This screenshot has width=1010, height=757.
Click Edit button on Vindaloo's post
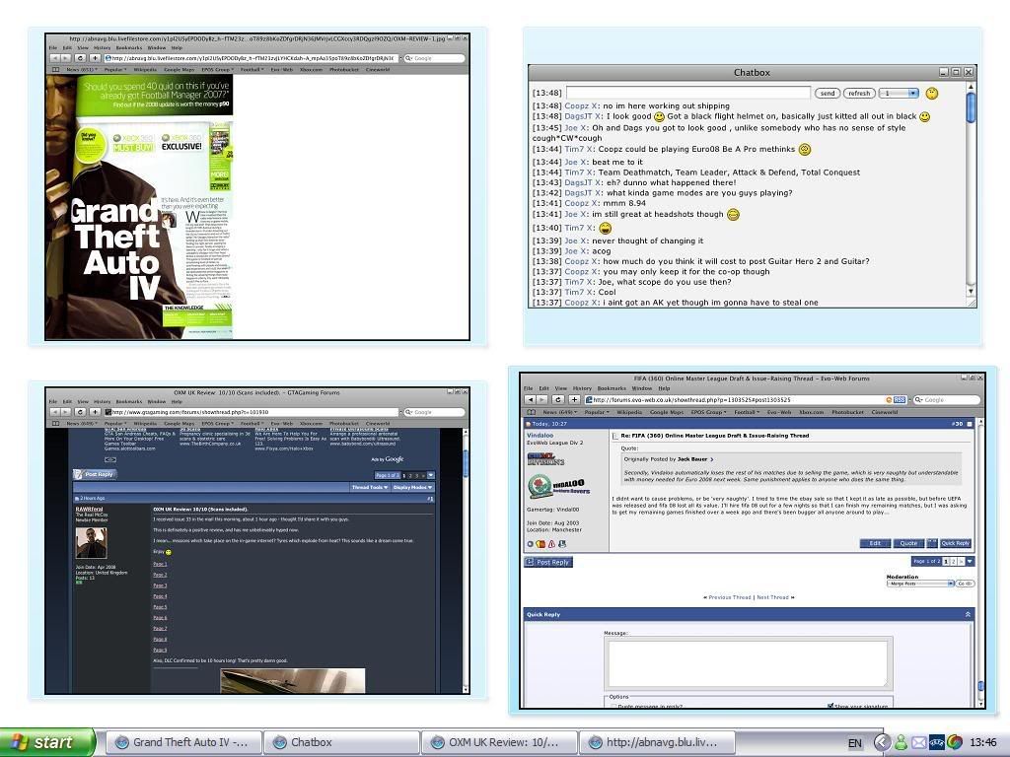coord(875,543)
